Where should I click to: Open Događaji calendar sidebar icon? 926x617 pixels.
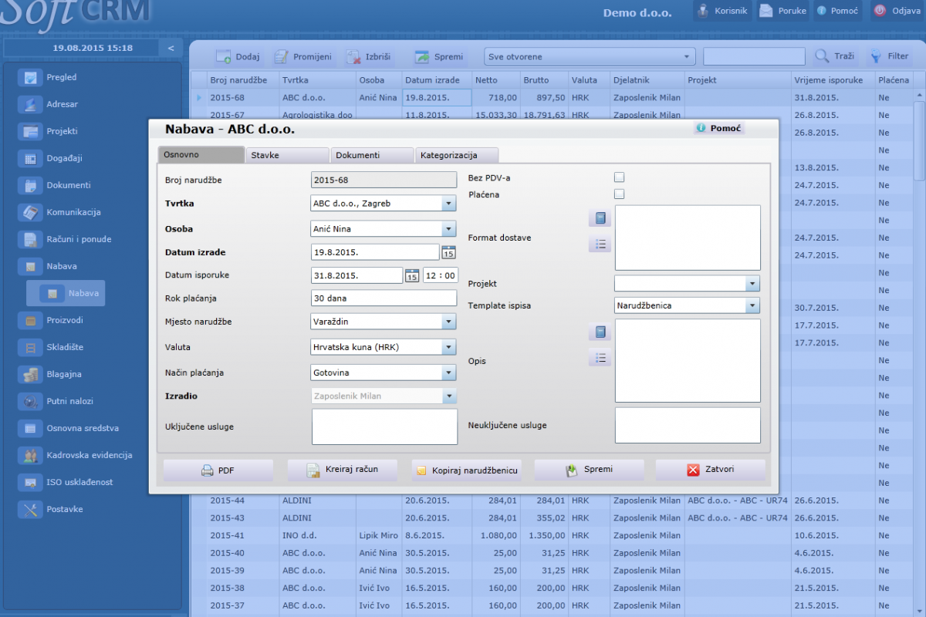[x=30, y=158]
